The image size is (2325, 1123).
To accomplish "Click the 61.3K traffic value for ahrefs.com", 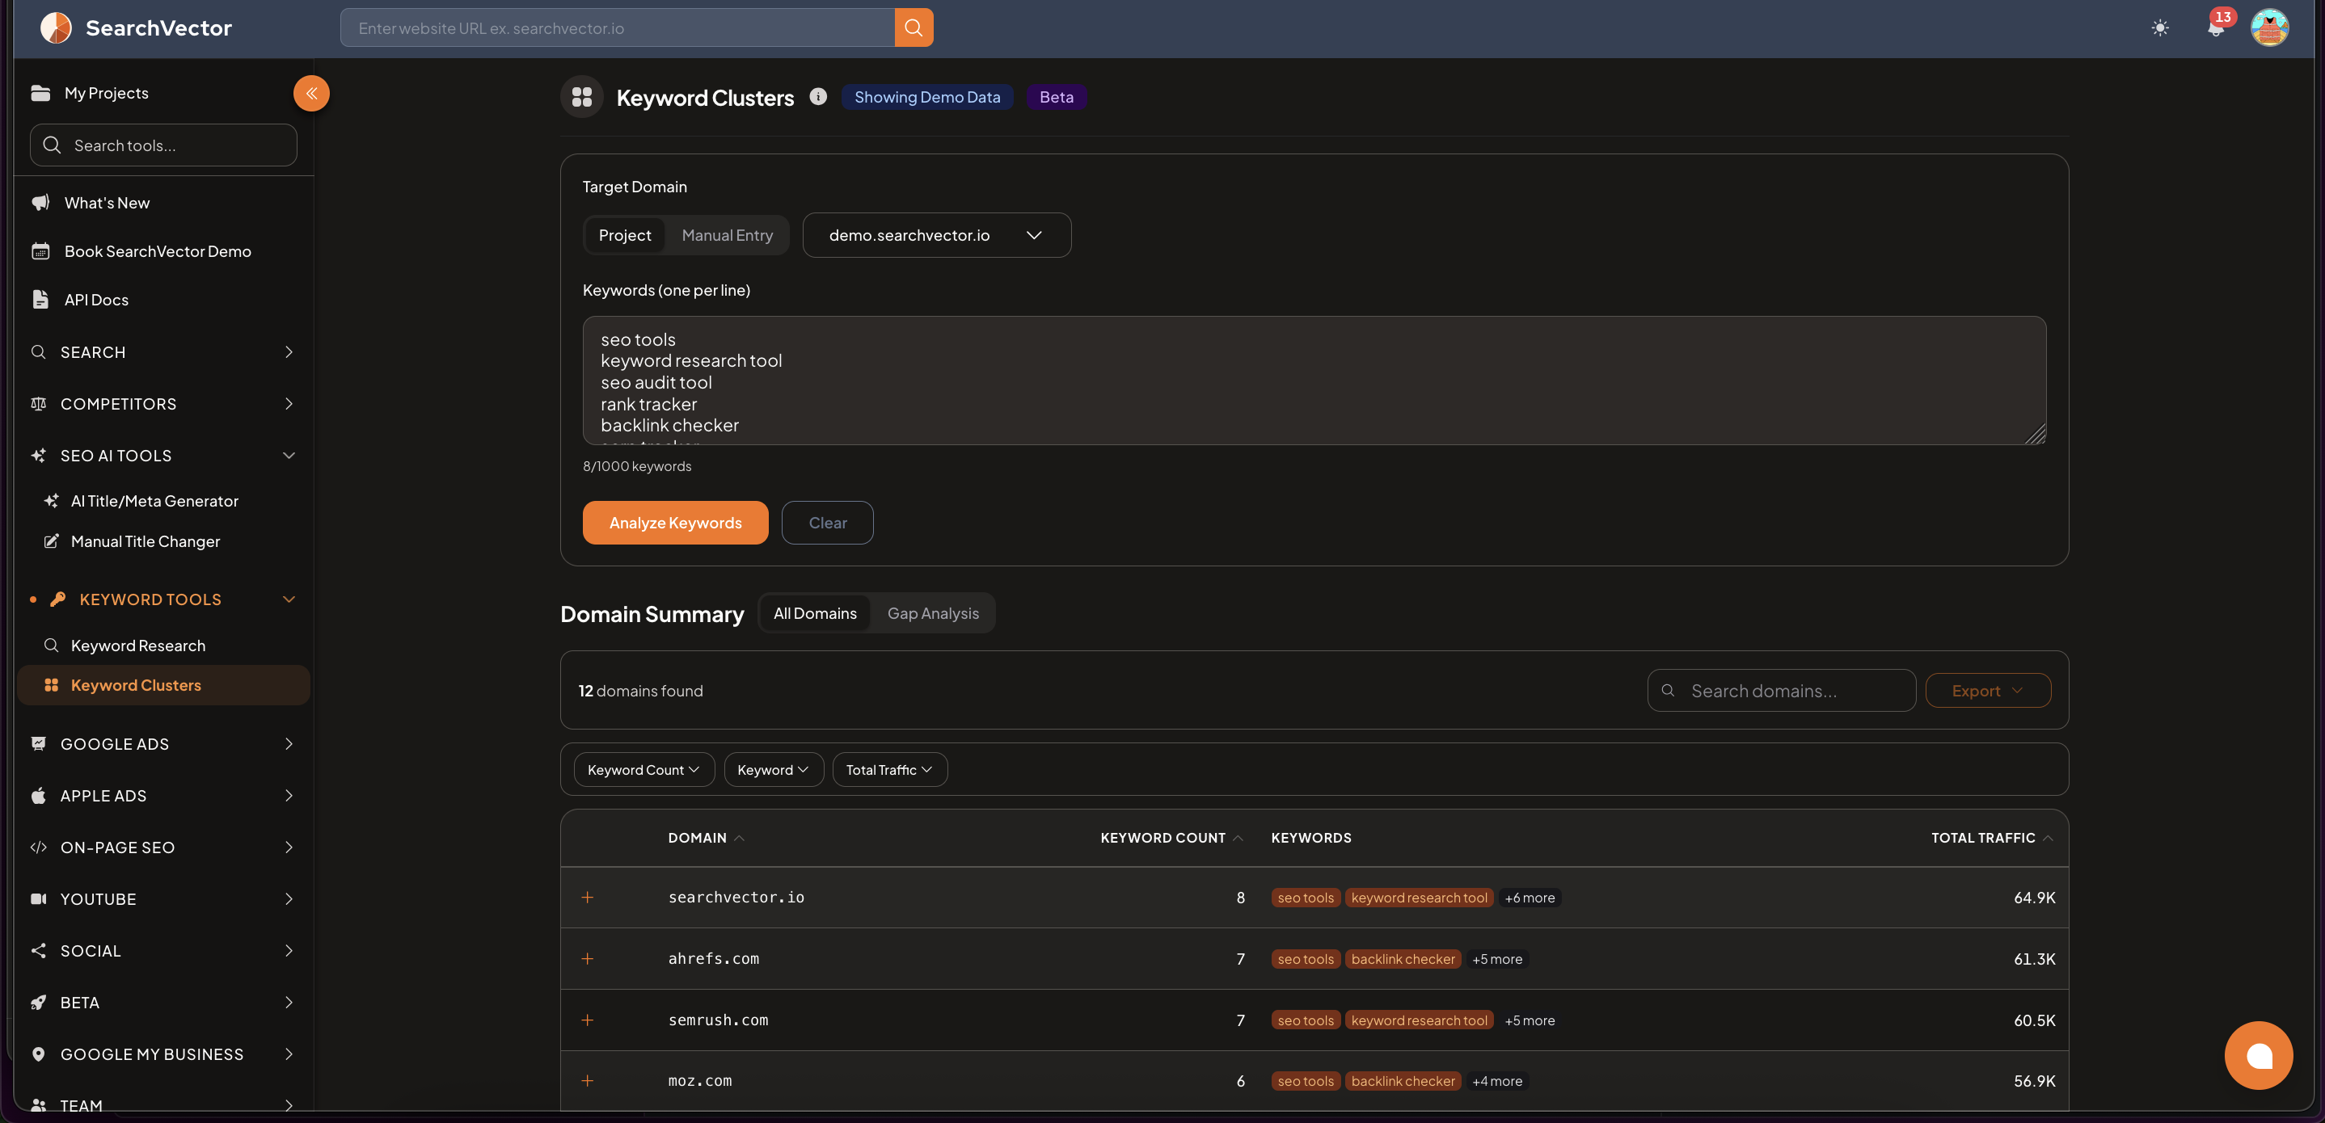I will point(2033,959).
